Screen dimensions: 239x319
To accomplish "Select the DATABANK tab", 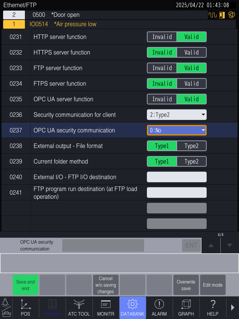I will tap(133, 308).
